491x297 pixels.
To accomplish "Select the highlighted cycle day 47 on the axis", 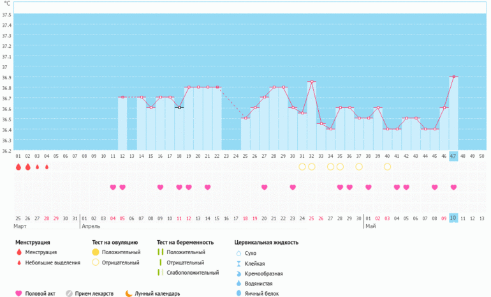I will 453,155.
